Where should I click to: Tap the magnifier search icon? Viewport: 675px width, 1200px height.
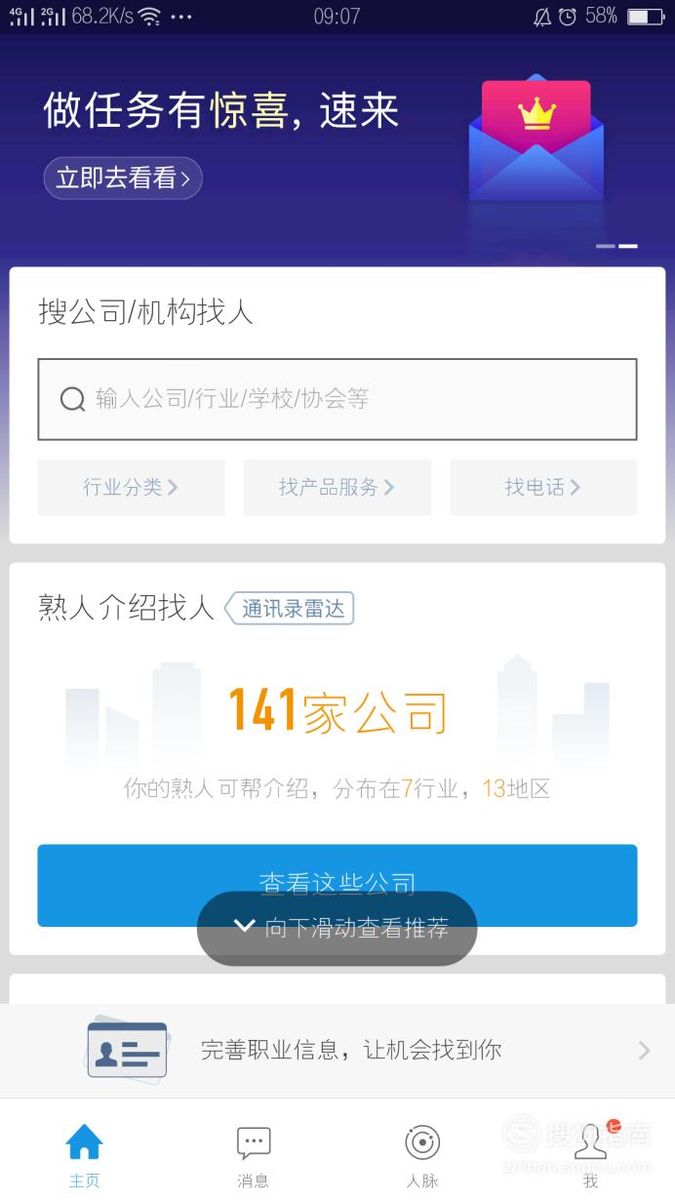[72, 399]
